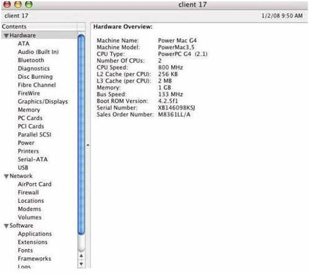Click the Machine Name value Power Mac G4
Screen dimensions: 309x275
coord(177,40)
